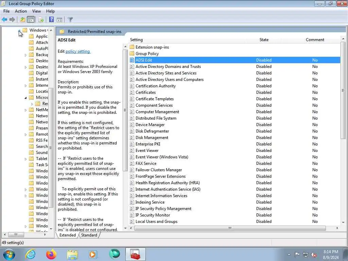Toggle the Show/Hide Action Pane toolbar icon
The image size is (348, 261).
59,19
